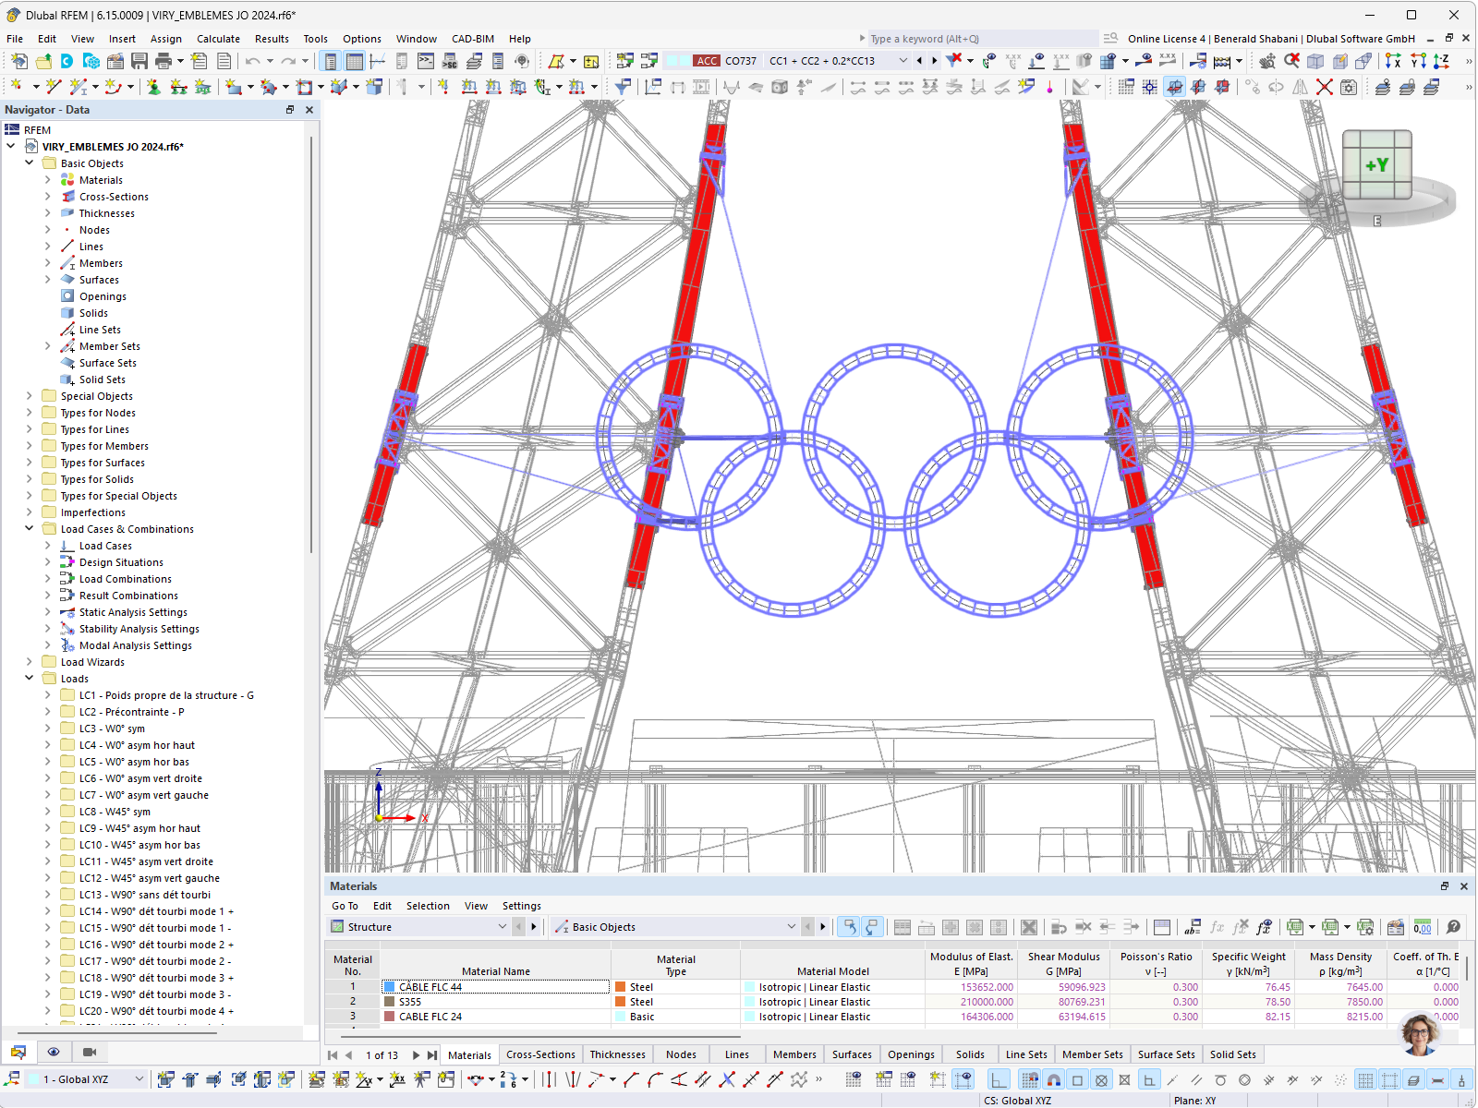Switch to the Cross-Sections table tab
Screen dimensions: 1478x1108
[540, 1054]
